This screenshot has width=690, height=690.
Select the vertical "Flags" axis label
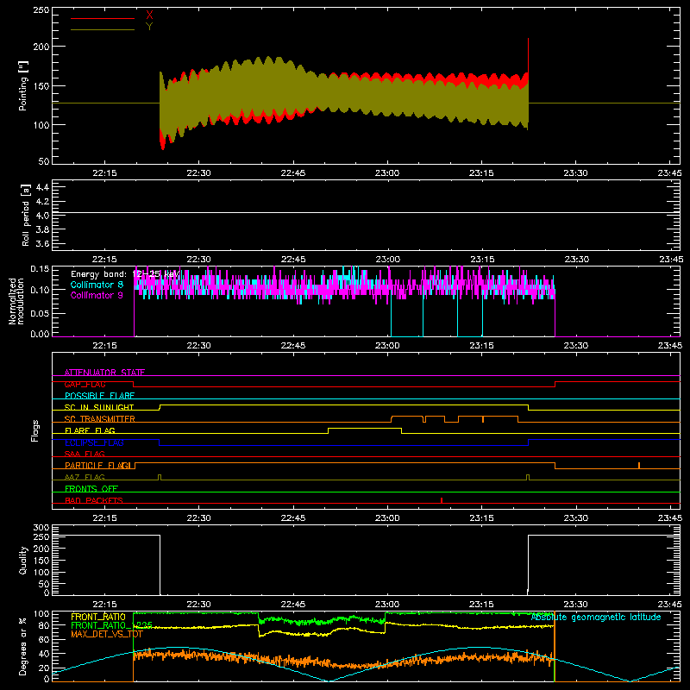tap(35, 430)
